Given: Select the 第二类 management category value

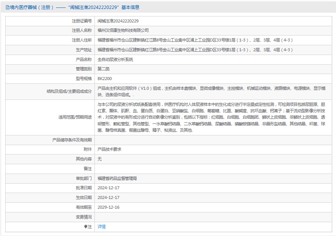Looking at the screenshot, I should click(103, 69).
